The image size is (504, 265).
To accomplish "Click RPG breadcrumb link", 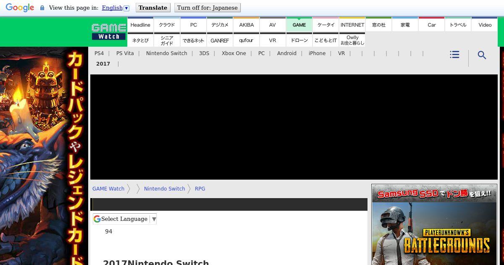I will 200,189.
